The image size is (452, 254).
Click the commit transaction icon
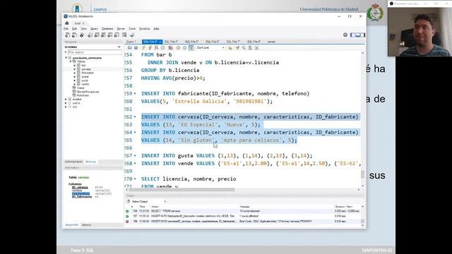point(178,48)
